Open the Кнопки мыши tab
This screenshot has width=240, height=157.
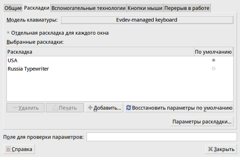coord(145,8)
